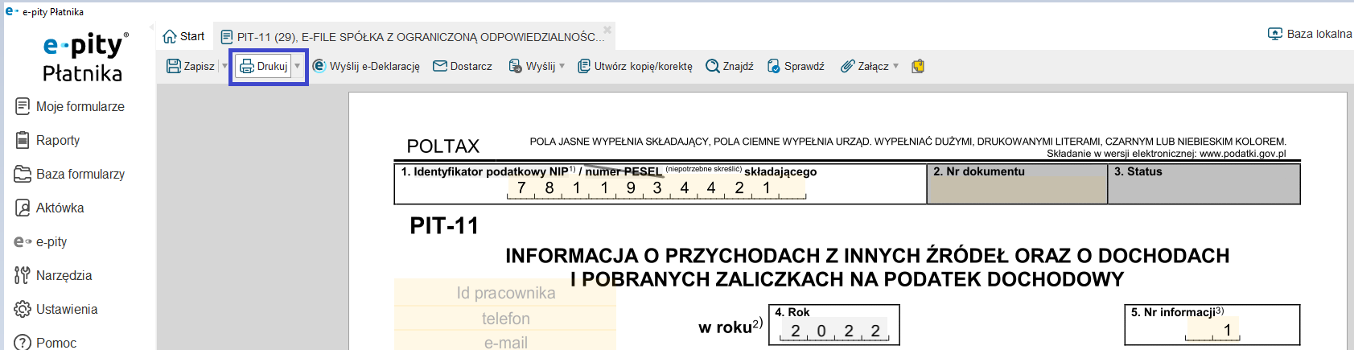The image size is (1354, 350).
Task: Click the Dostarcz envelope button
Action: tap(463, 66)
